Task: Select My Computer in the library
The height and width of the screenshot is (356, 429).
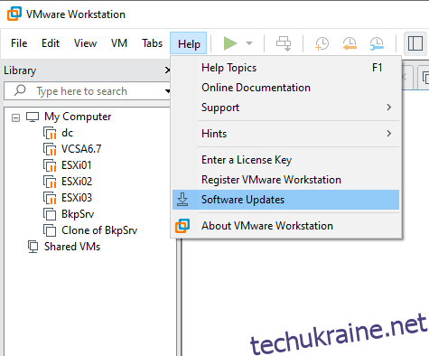Action: (x=78, y=117)
